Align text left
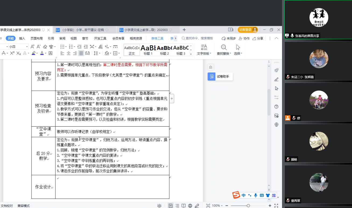The height and width of the screenshot is (208, 352). click(62, 53)
